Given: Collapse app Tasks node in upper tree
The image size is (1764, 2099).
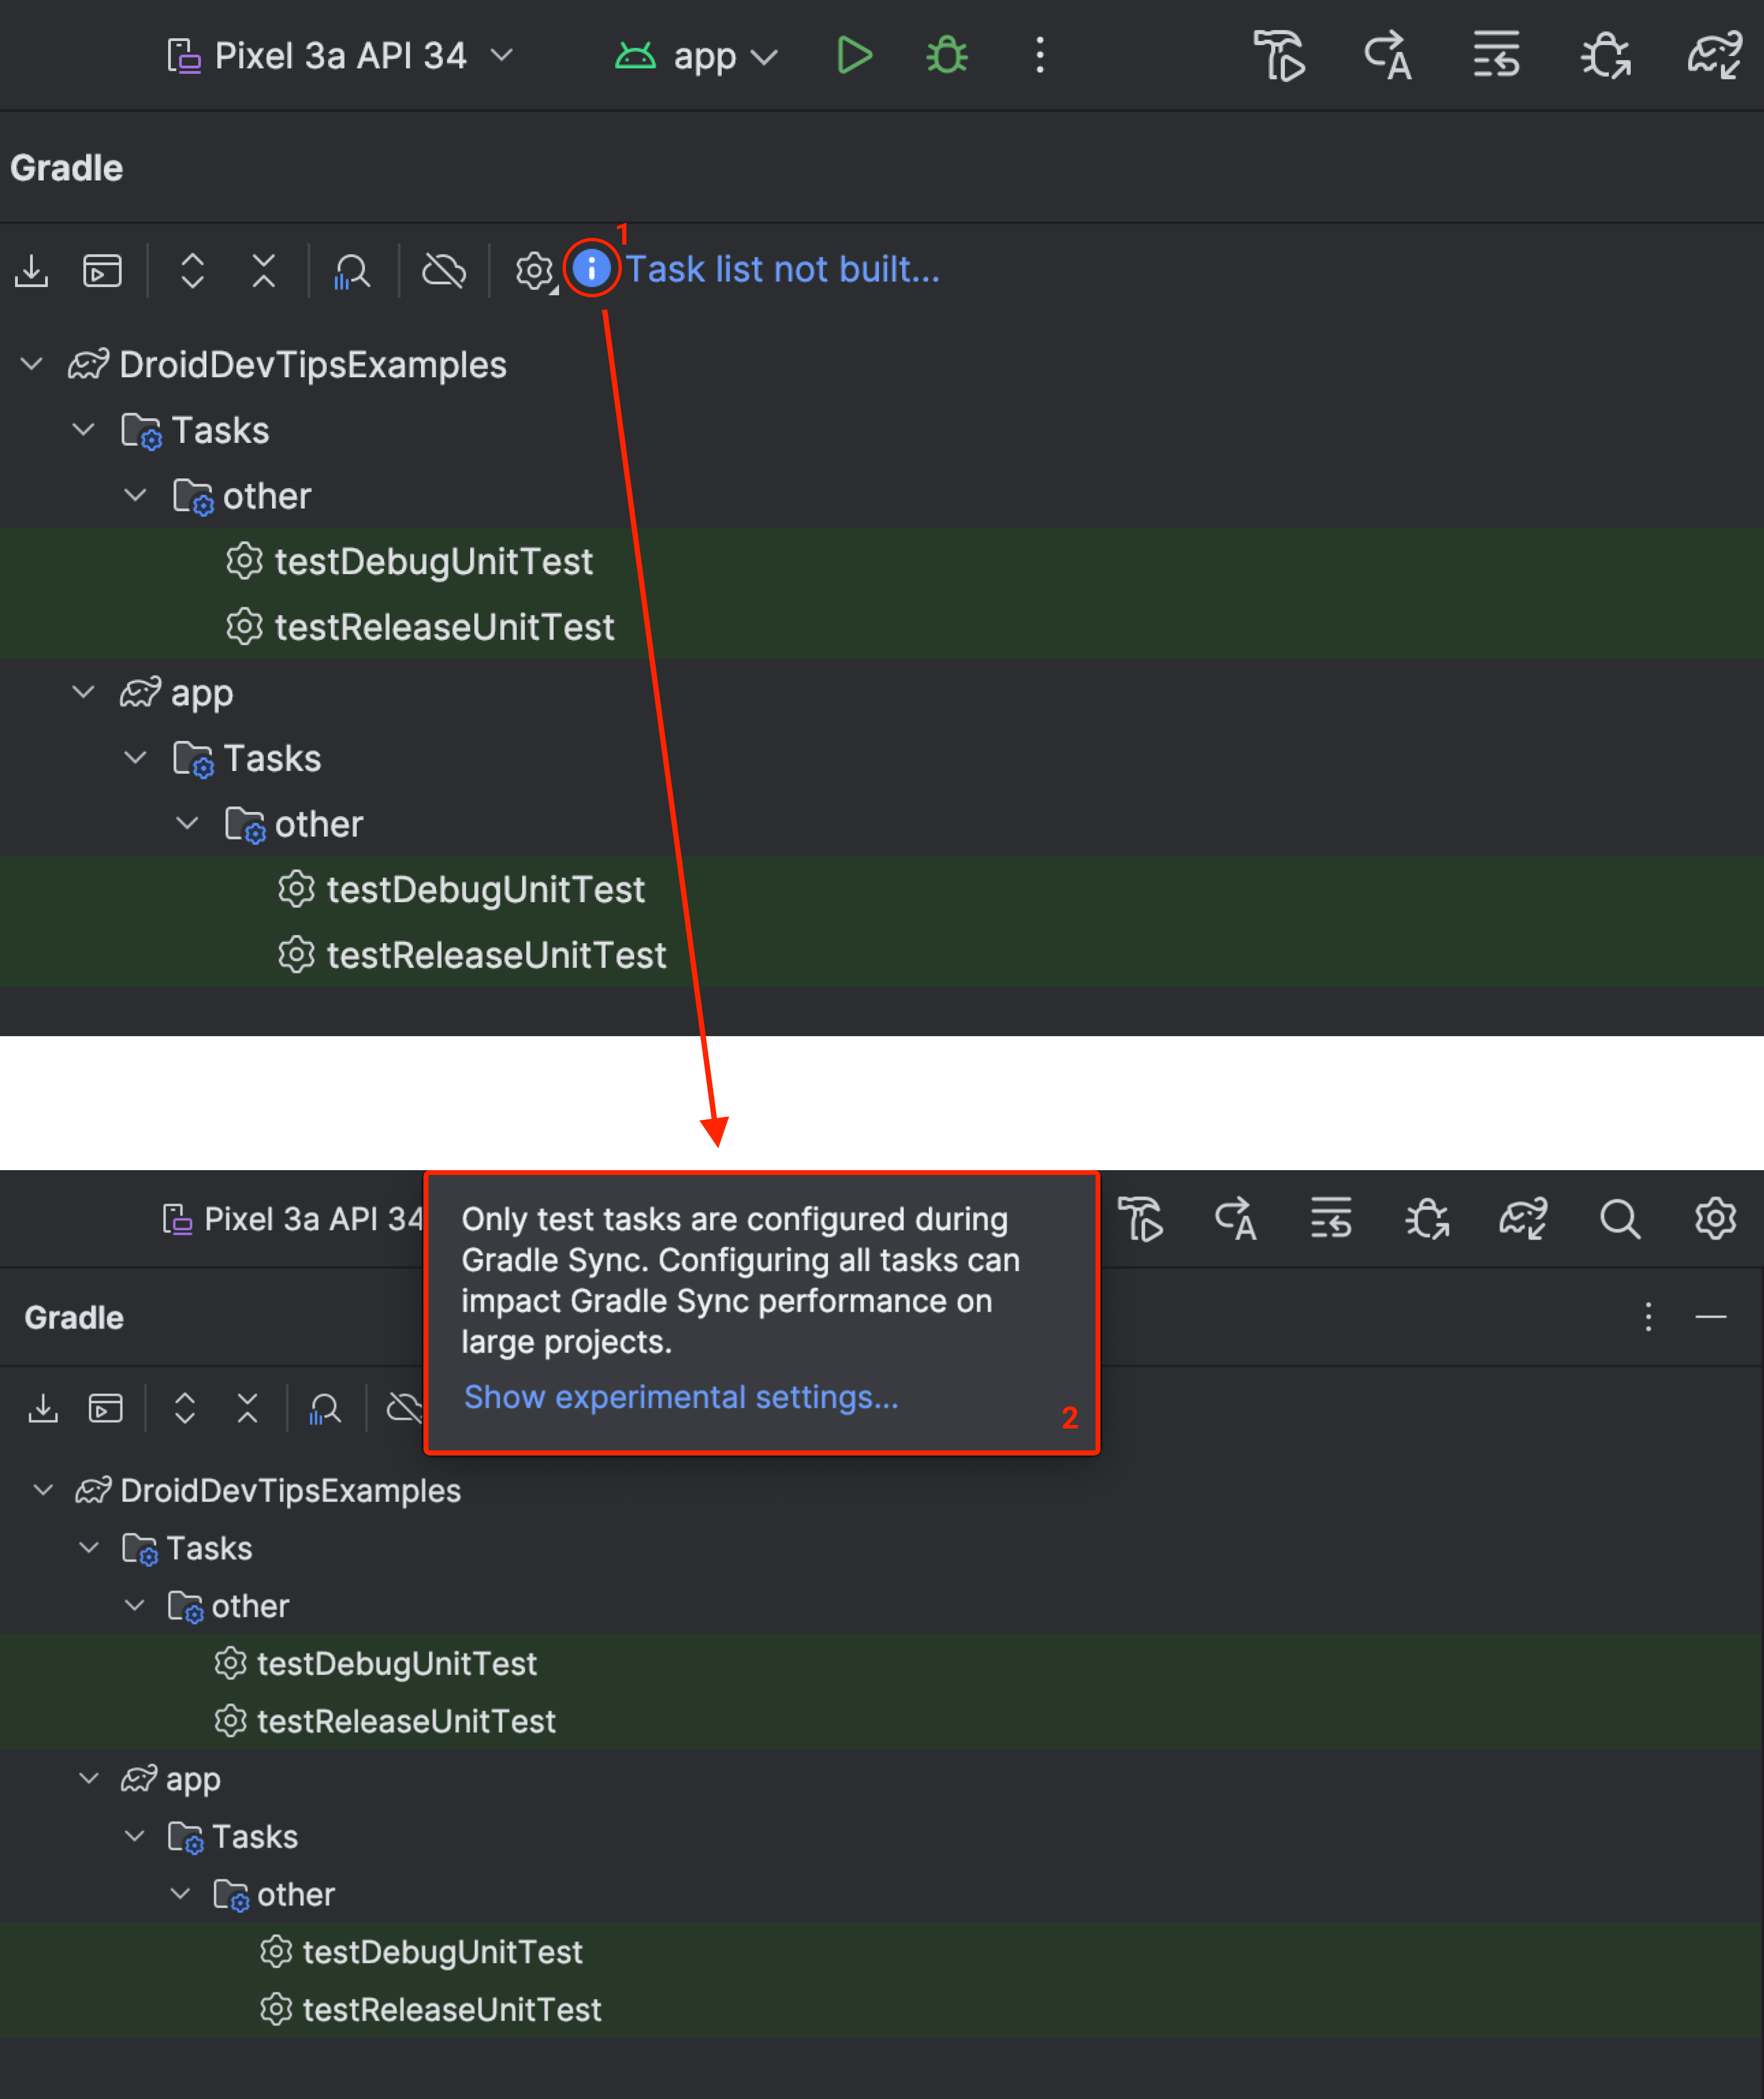Looking at the screenshot, I should point(136,758).
